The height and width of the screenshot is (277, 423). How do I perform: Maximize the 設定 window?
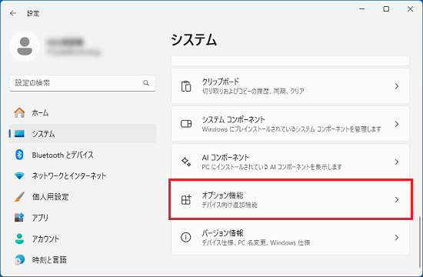click(386, 9)
